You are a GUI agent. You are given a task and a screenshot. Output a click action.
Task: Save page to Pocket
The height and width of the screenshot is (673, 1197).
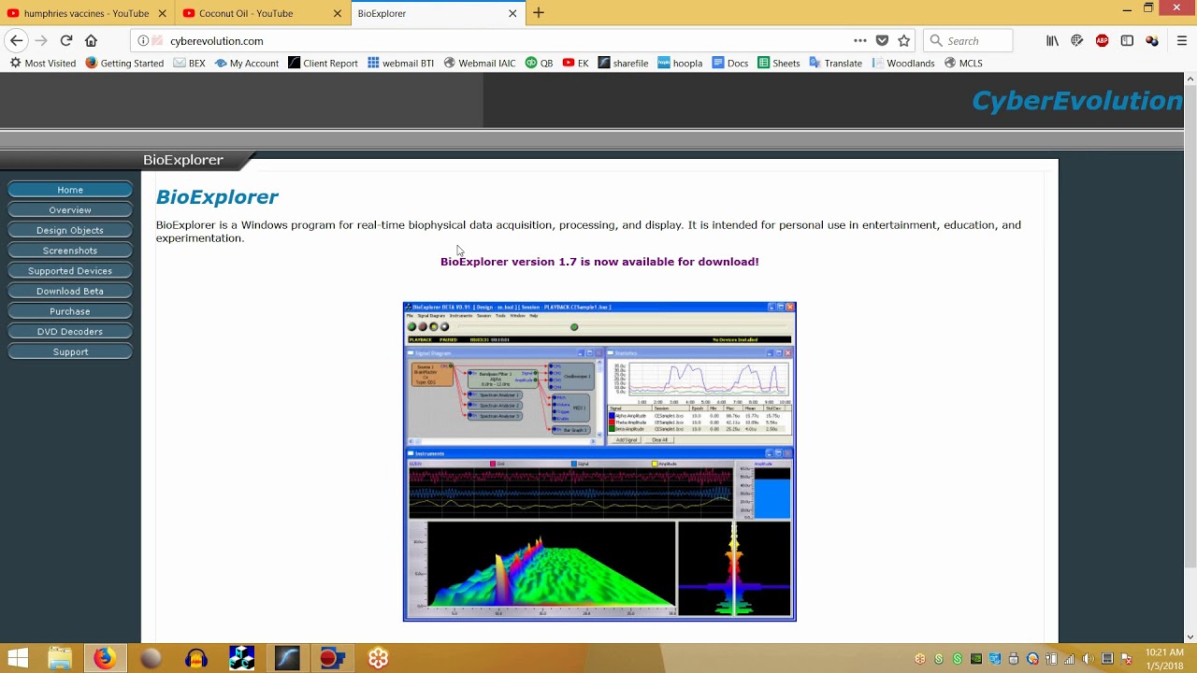pyautogui.click(x=882, y=41)
